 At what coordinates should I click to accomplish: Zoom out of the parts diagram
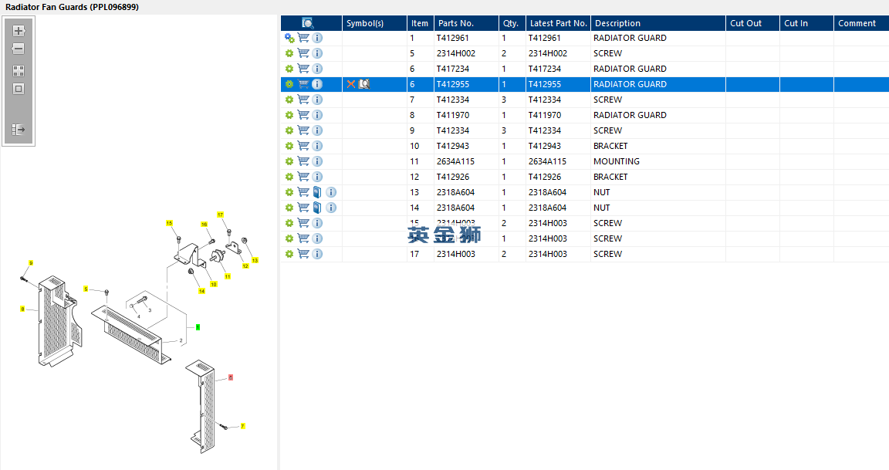pyautogui.click(x=19, y=49)
